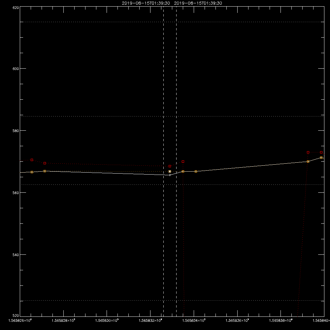
Task: Click the x-axis label 1.565830×10⁹
Action: click(107, 320)
